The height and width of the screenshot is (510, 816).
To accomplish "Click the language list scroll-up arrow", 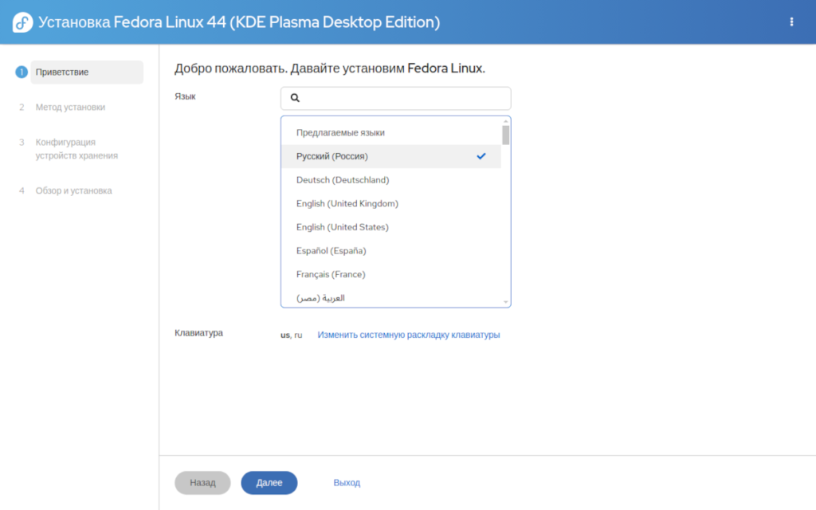I will pos(506,121).
